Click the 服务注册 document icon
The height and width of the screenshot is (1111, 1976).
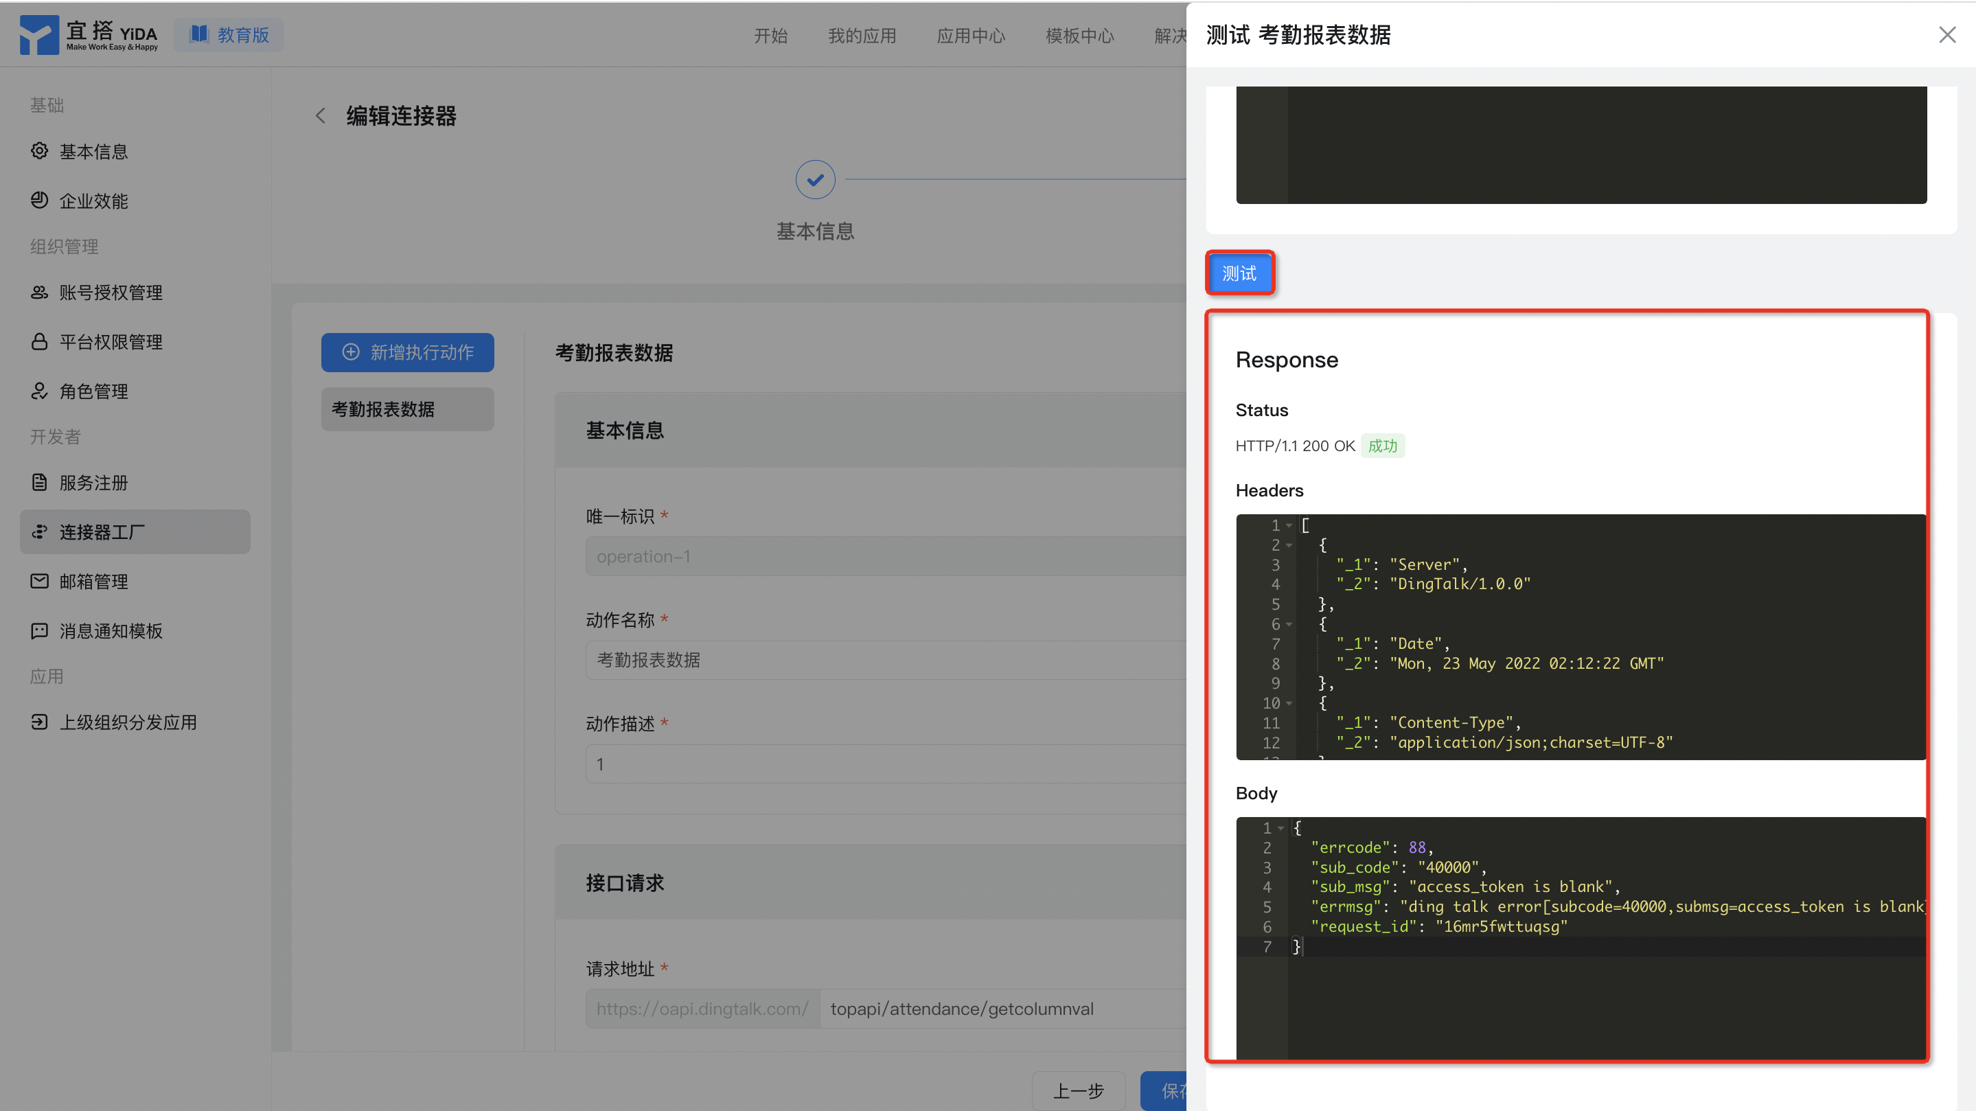pyautogui.click(x=39, y=483)
